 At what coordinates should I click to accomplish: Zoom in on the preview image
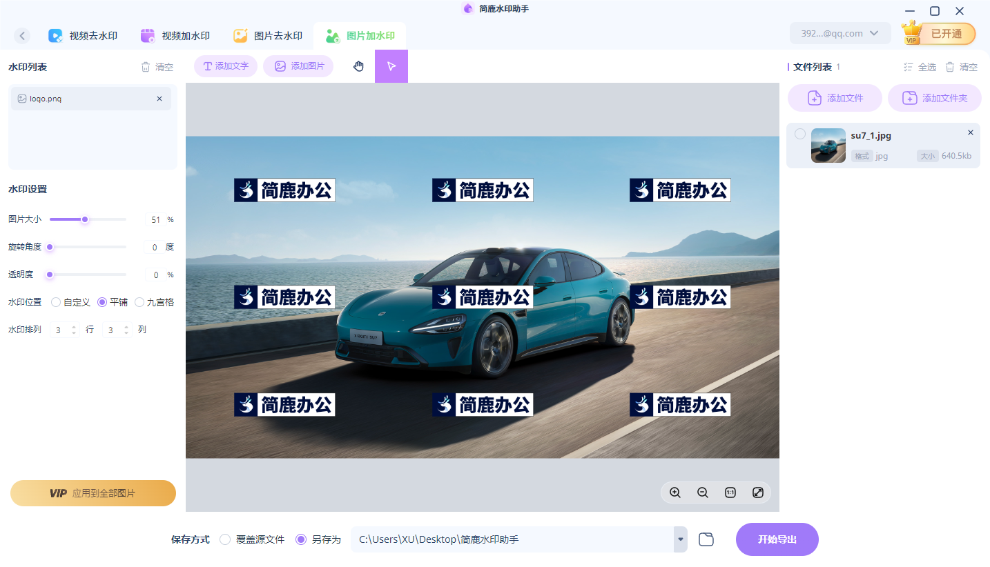674,493
